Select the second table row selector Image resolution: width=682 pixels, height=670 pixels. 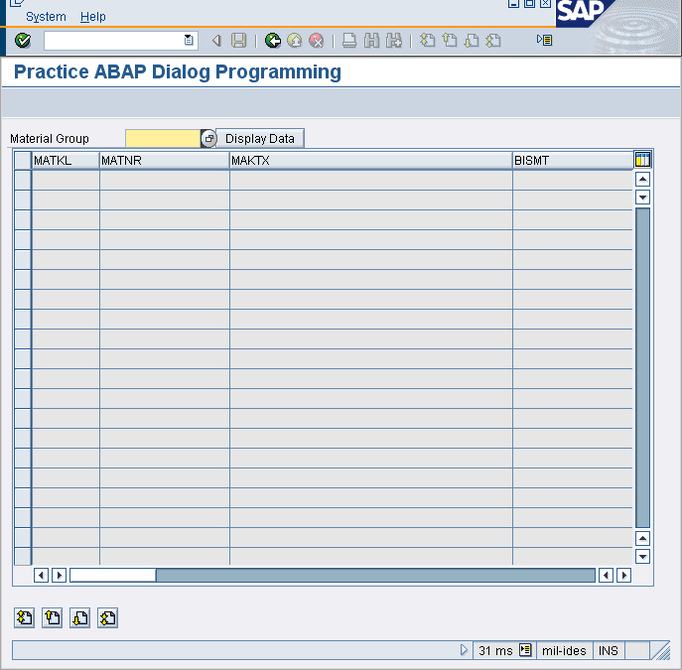(22, 200)
